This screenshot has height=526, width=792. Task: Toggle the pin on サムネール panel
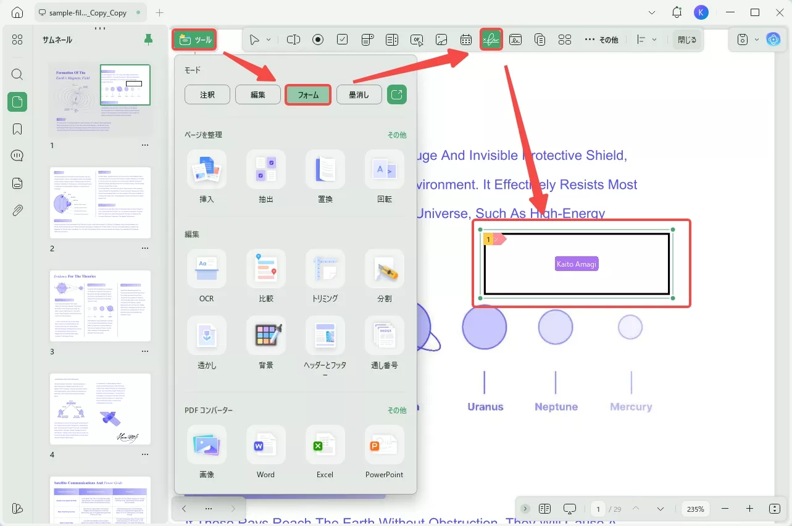[x=148, y=40]
